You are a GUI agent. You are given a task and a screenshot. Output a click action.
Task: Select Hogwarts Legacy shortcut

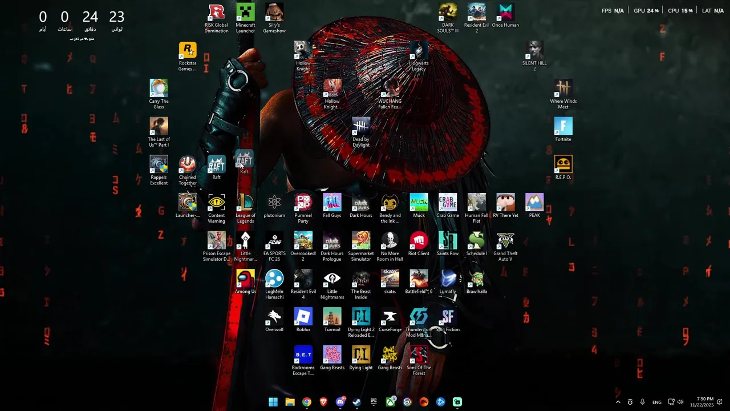pos(419,57)
